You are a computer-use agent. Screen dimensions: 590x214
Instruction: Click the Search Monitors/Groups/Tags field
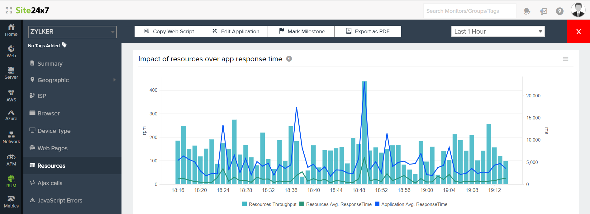tap(469, 11)
